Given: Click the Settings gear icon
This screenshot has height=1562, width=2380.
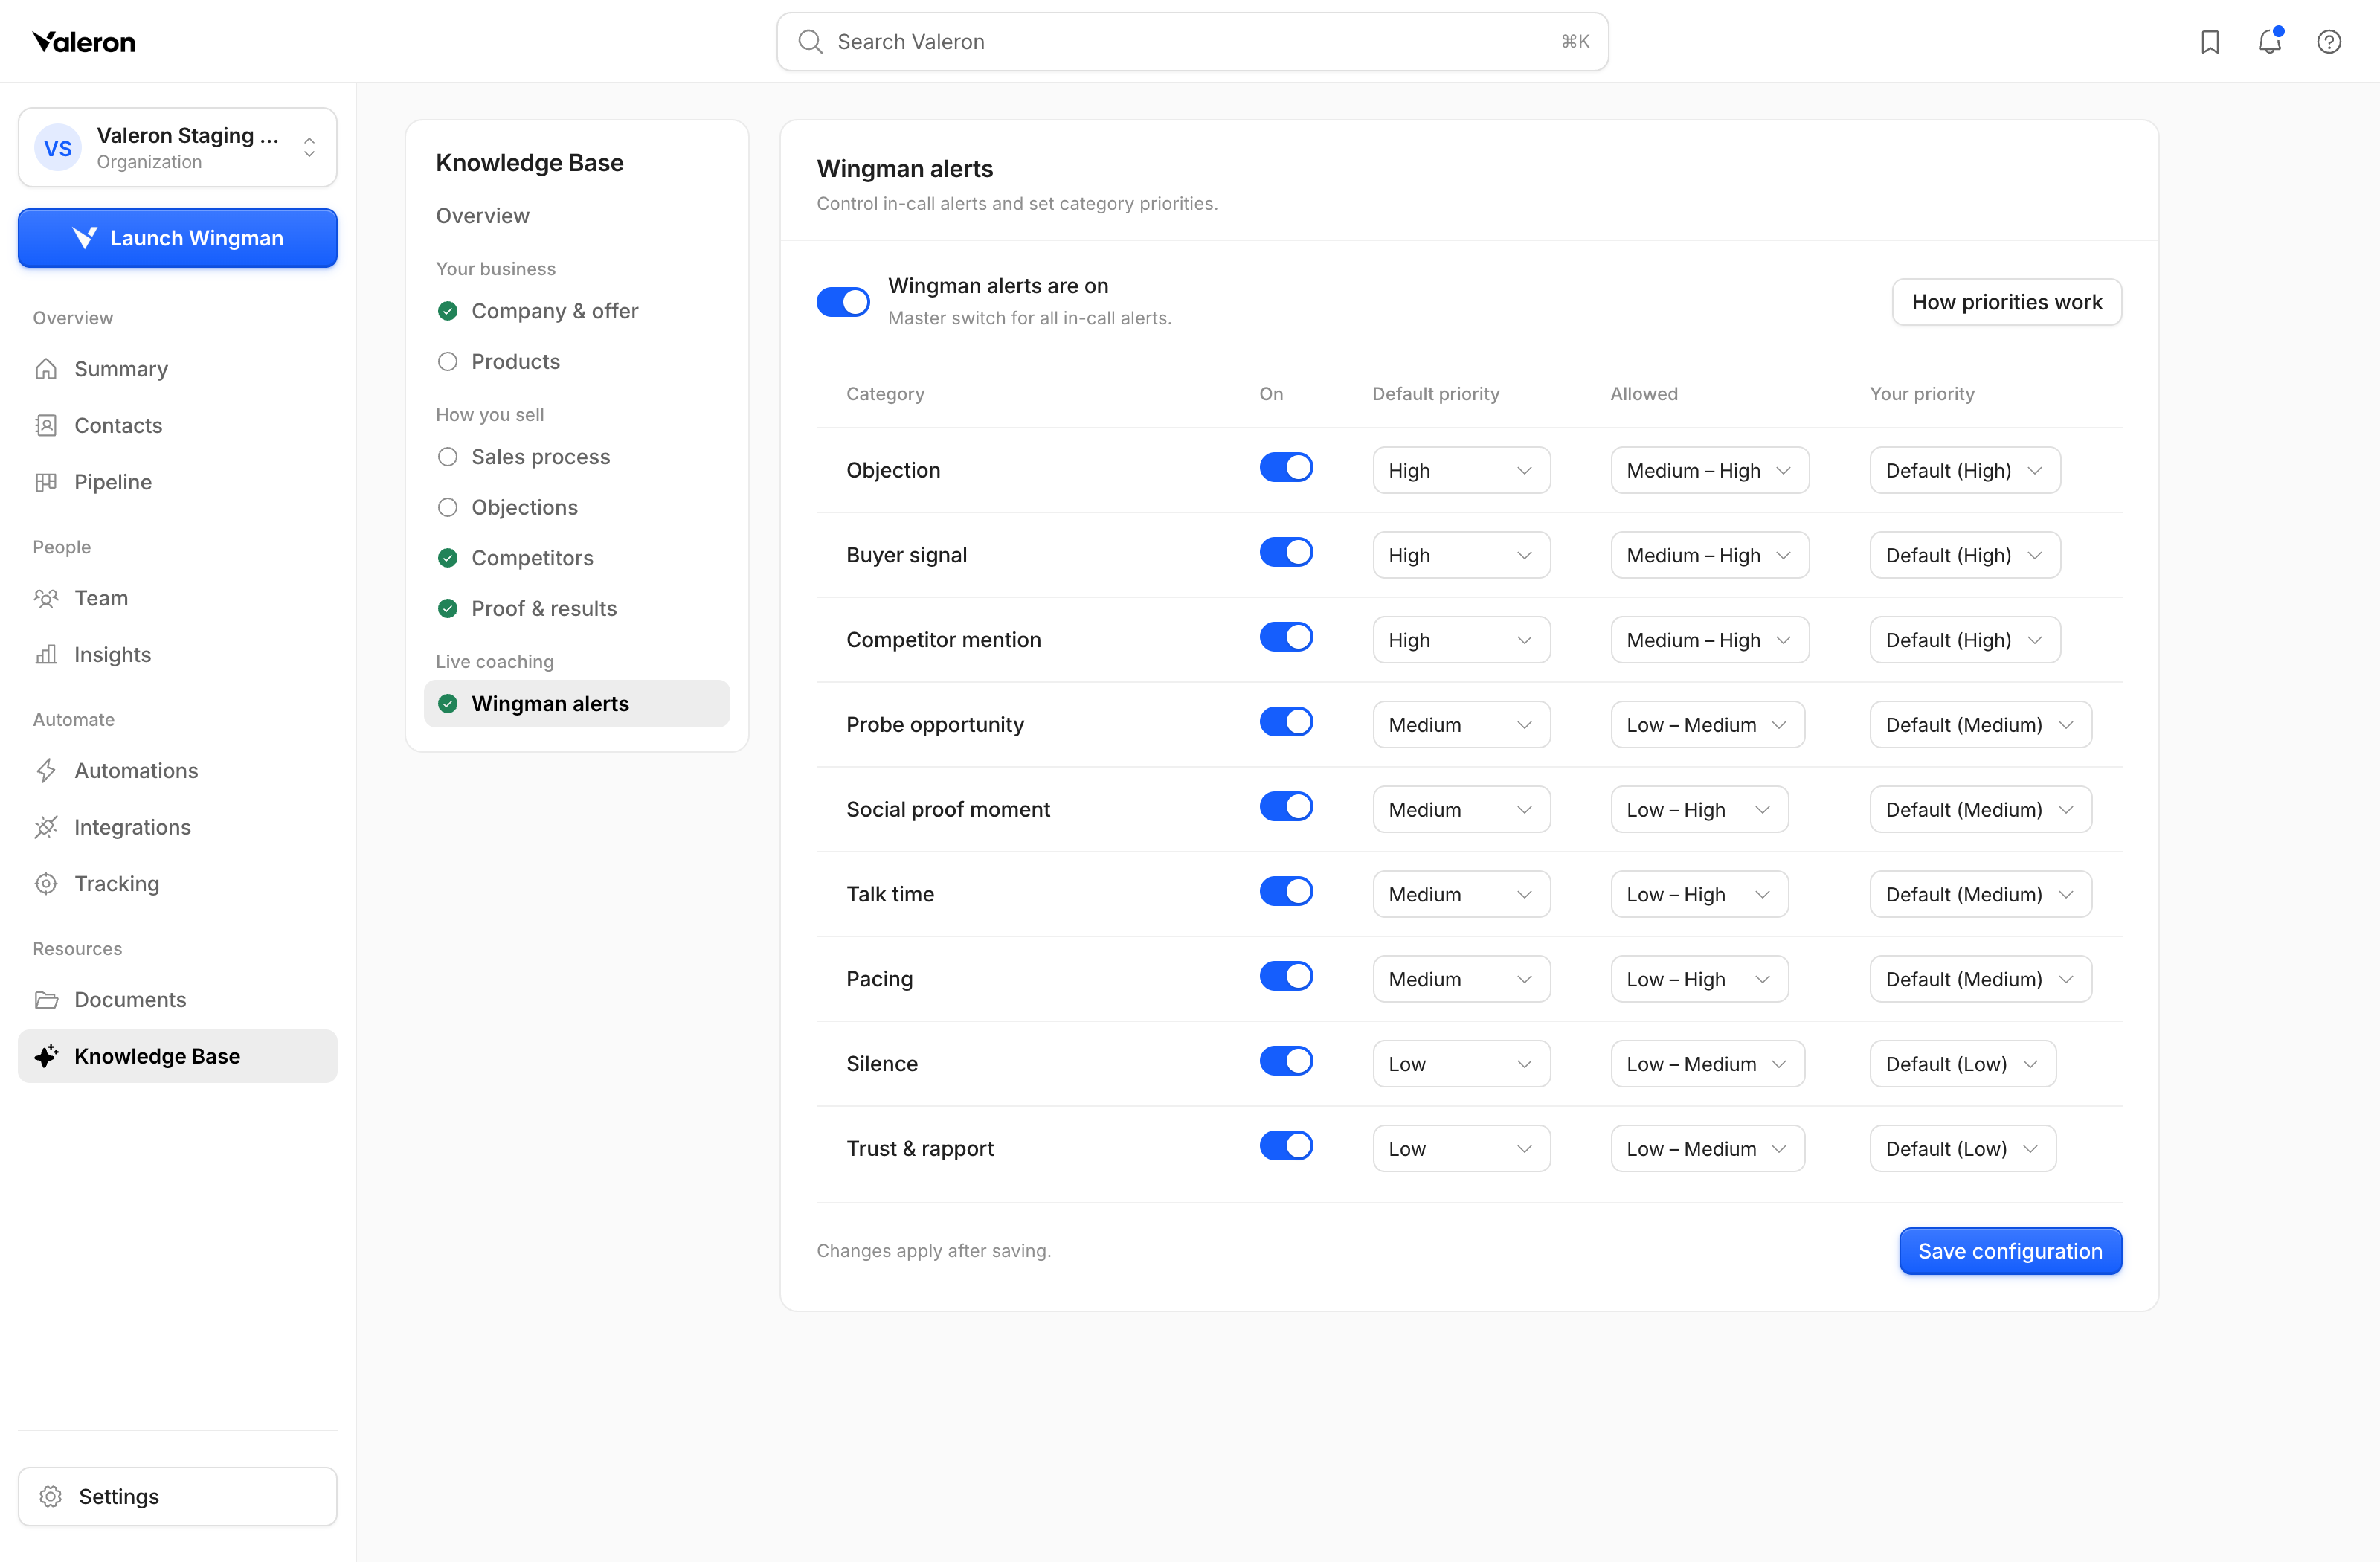Looking at the screenshot, I should coord(51,1496).
